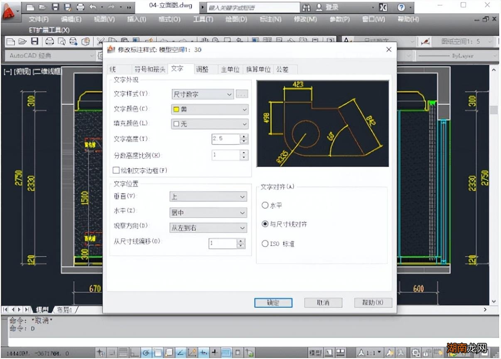Switch to the 调整 tab in the dialog
The image size is (501, 359).
[203, 69]
